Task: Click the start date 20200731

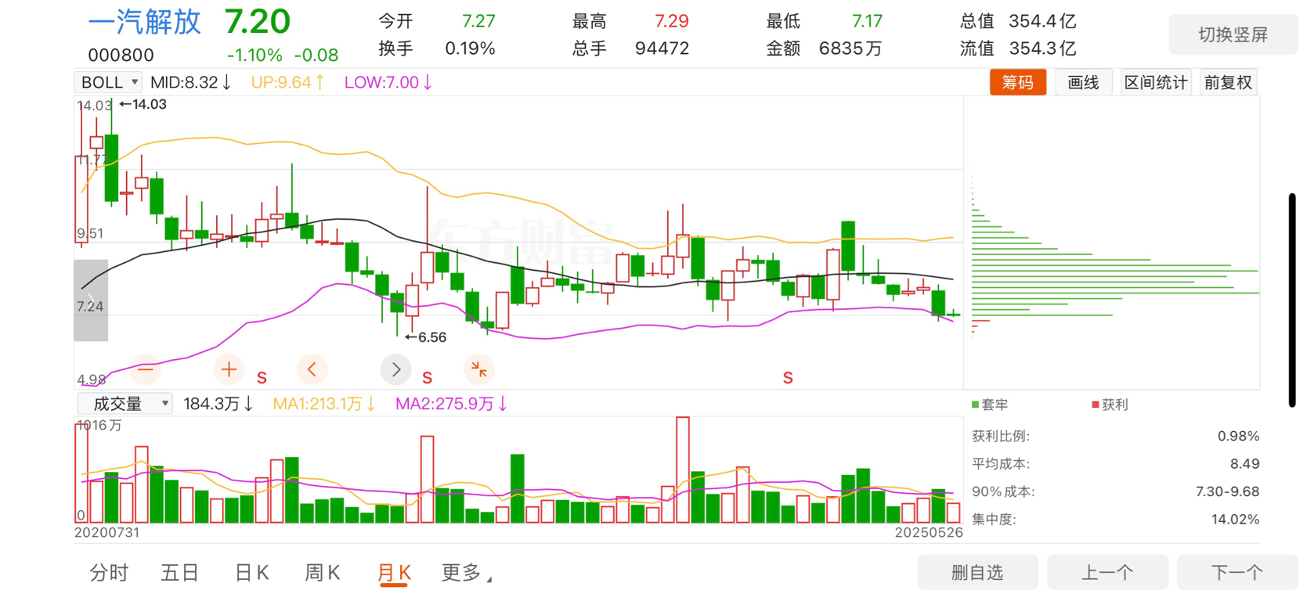Action: pyautogui.click(x=107, y=533)
